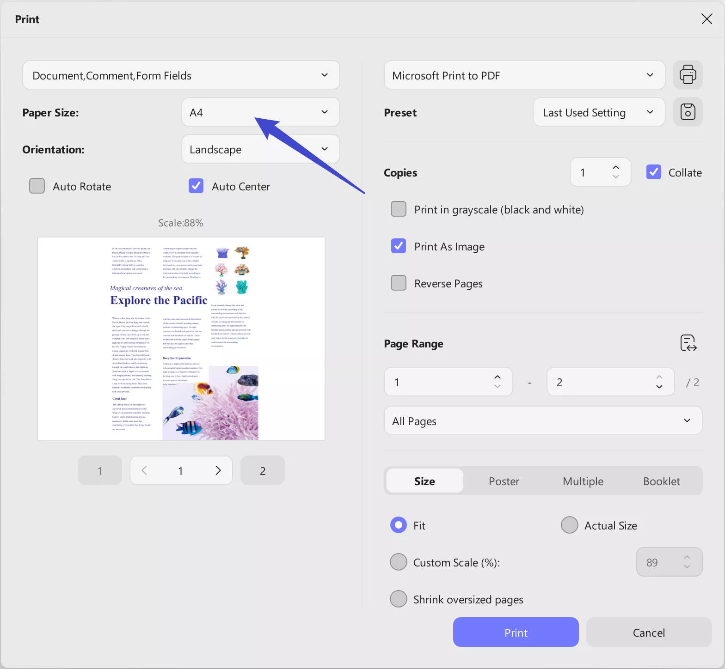This screenshot has height=669, width=725.
Task: Increase the Copies count
Action: [x=615, y=168]
